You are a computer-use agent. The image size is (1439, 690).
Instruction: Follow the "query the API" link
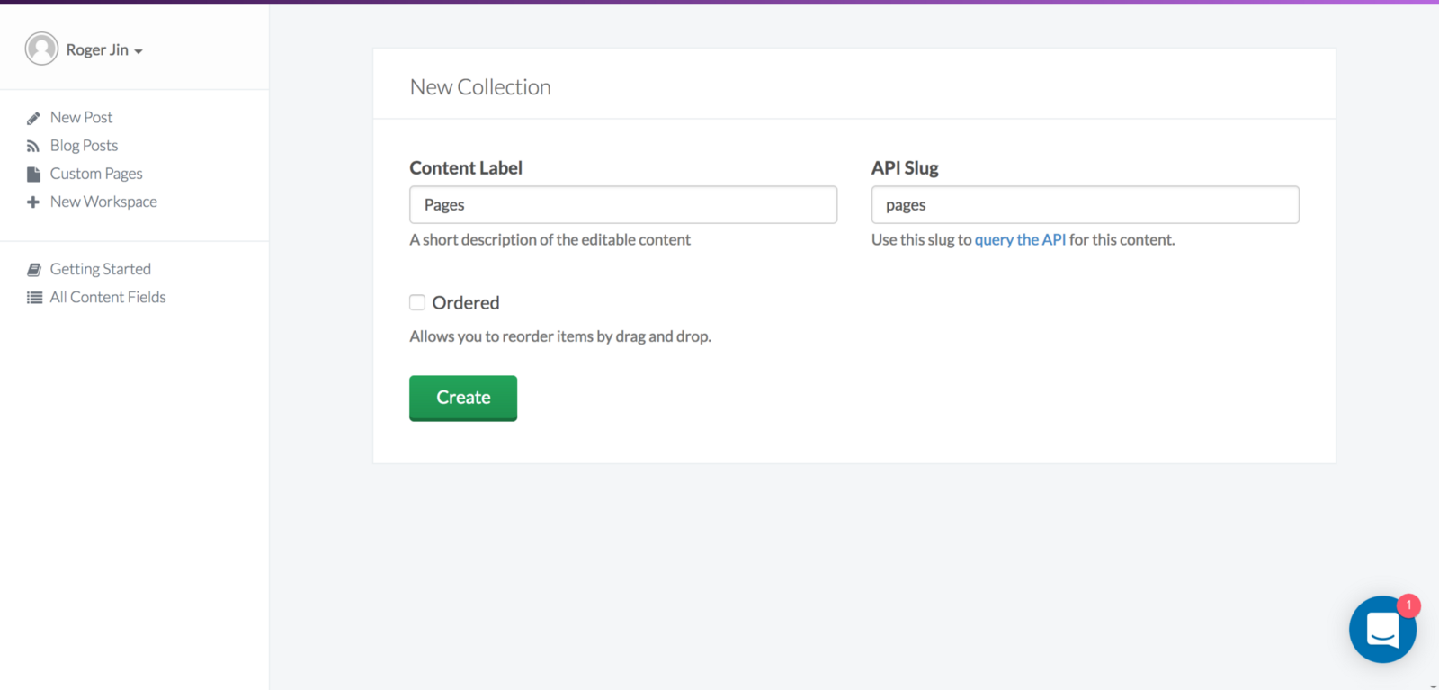1020,239
